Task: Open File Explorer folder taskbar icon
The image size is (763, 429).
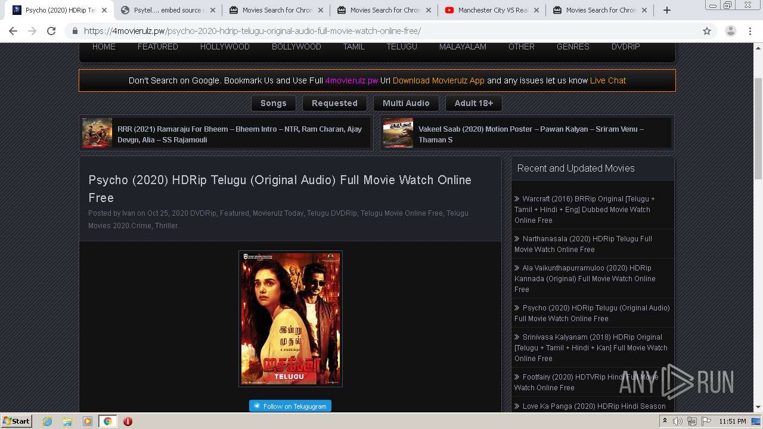Action: [x=67, y=421]
